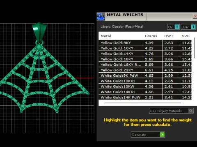Click the vertical scrollbar of metals list
The width and height of the screenshot is (197, 147).
(195, 48)
